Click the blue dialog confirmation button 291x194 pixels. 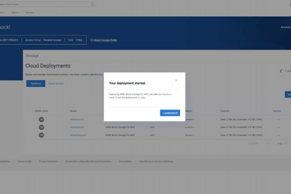[170, 113]
